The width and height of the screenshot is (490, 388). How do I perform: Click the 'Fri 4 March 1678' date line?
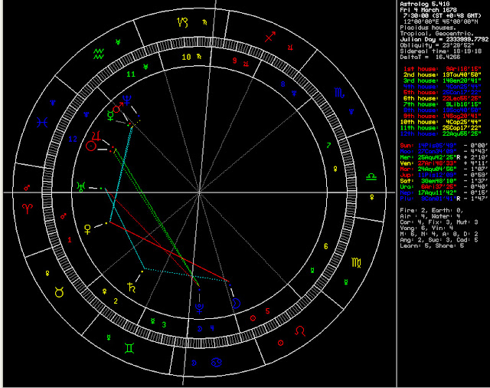[428, 10]
